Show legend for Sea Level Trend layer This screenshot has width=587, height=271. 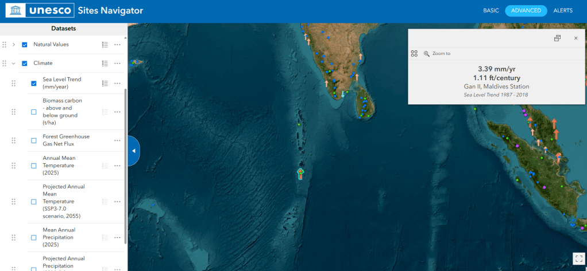[105, 83]
